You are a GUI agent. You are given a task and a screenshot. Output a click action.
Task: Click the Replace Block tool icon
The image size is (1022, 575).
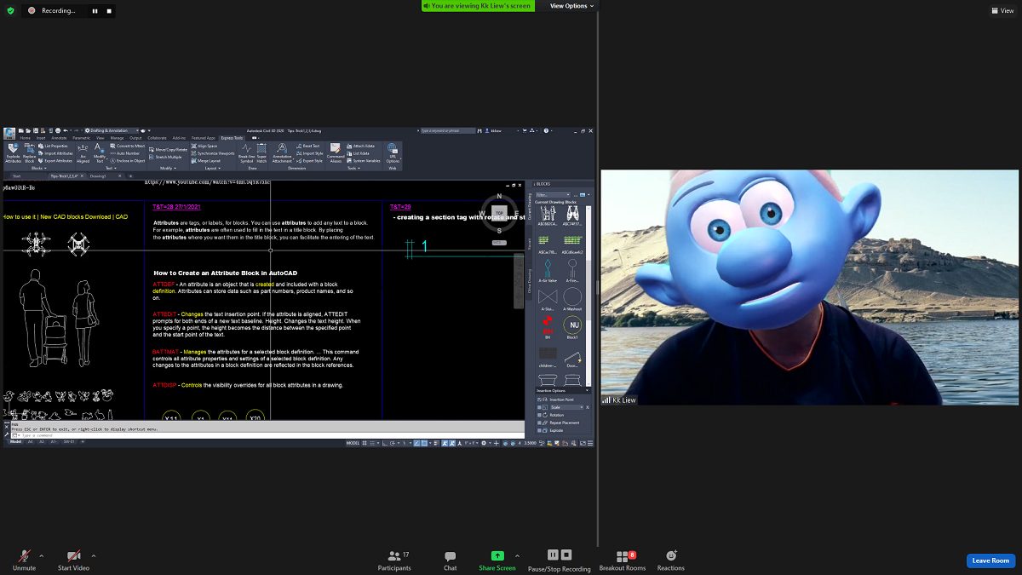coord(30,152)
